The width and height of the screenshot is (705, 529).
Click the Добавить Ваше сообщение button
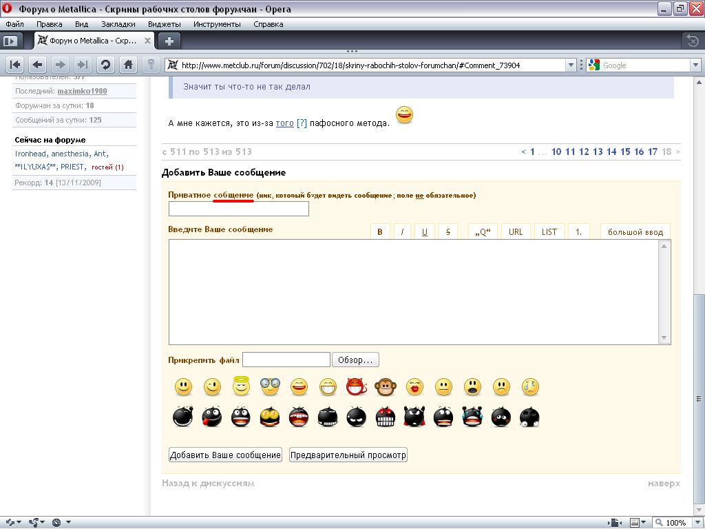click(x=225, y=455)
